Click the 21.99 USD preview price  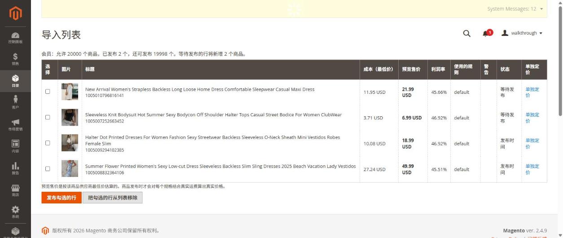coord(408,92)
